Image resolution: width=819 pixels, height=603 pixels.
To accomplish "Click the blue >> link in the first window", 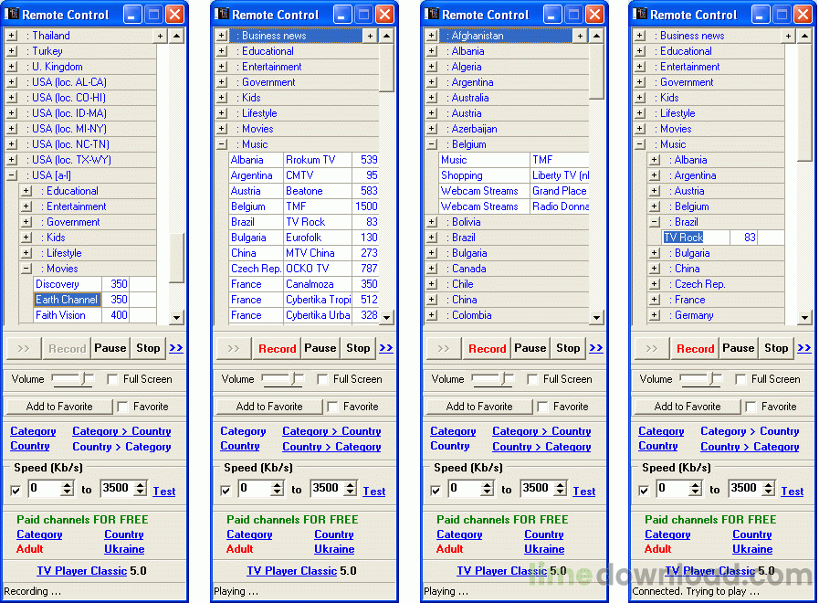I will tap(176, 348).
